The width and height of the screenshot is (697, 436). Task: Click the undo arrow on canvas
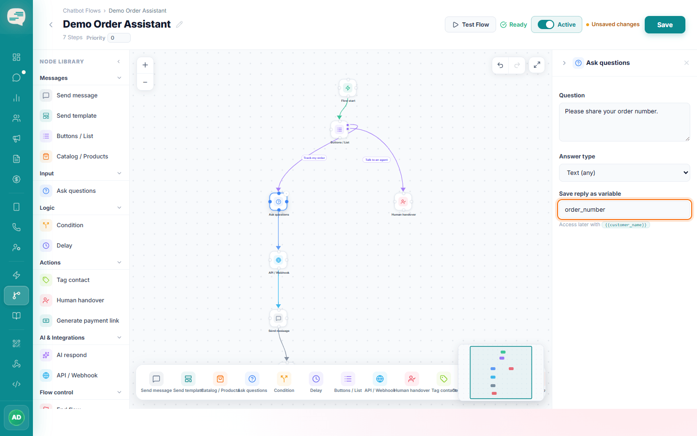click(500, 65)
